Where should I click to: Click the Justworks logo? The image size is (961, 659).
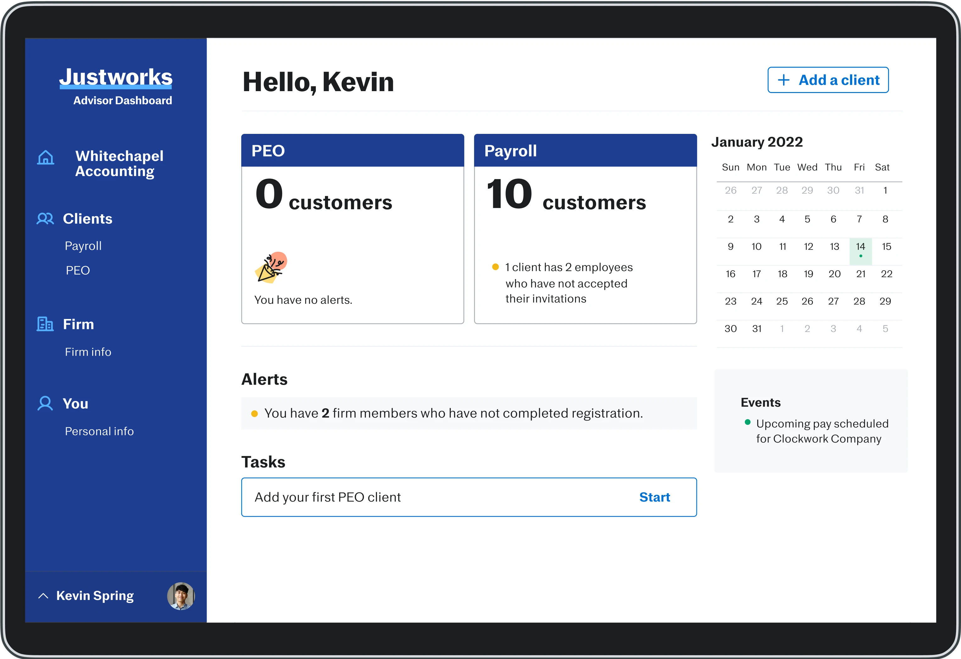(116, 78)
